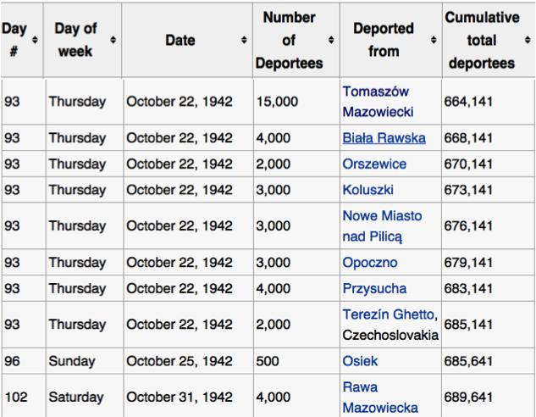
Task: Open the Biała Rawska link
Action: click(384, 138)
